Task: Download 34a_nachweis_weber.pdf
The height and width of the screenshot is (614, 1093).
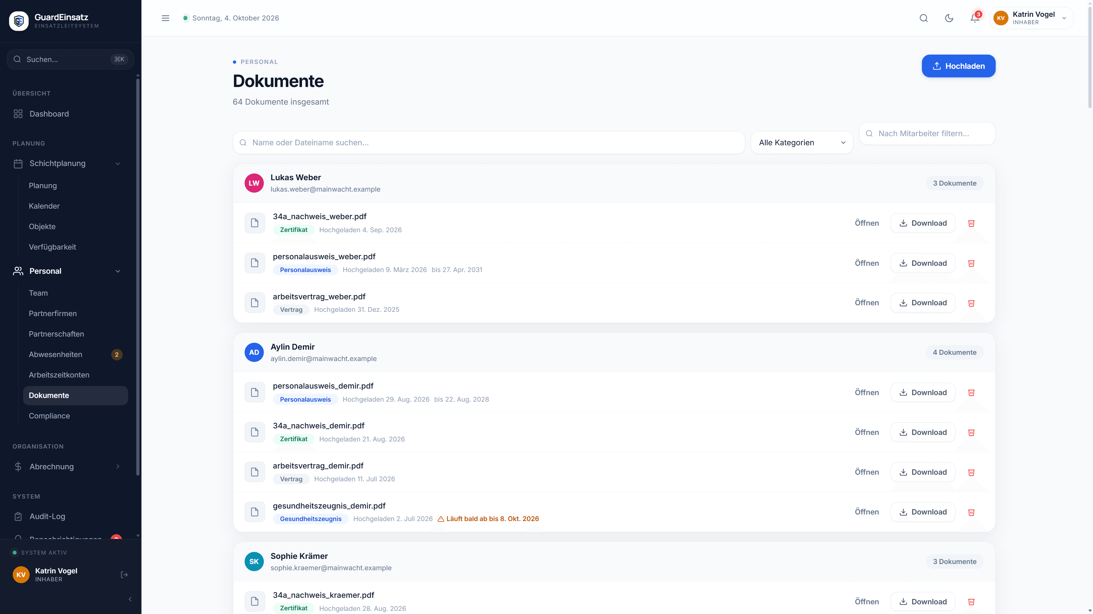Action: tap(923, 223)
